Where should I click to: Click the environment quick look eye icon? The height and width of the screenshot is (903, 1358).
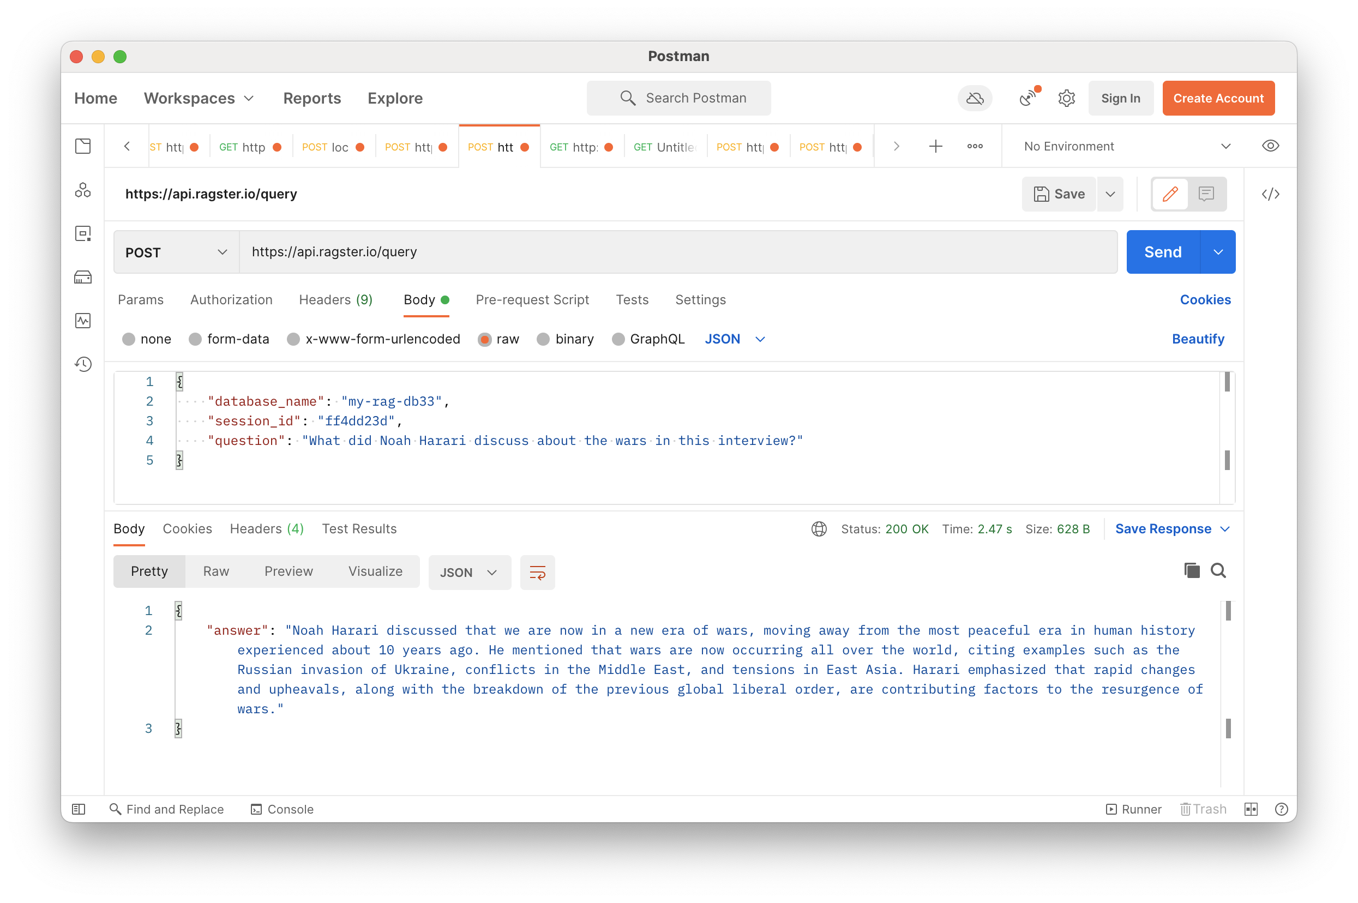(1270, 146)
